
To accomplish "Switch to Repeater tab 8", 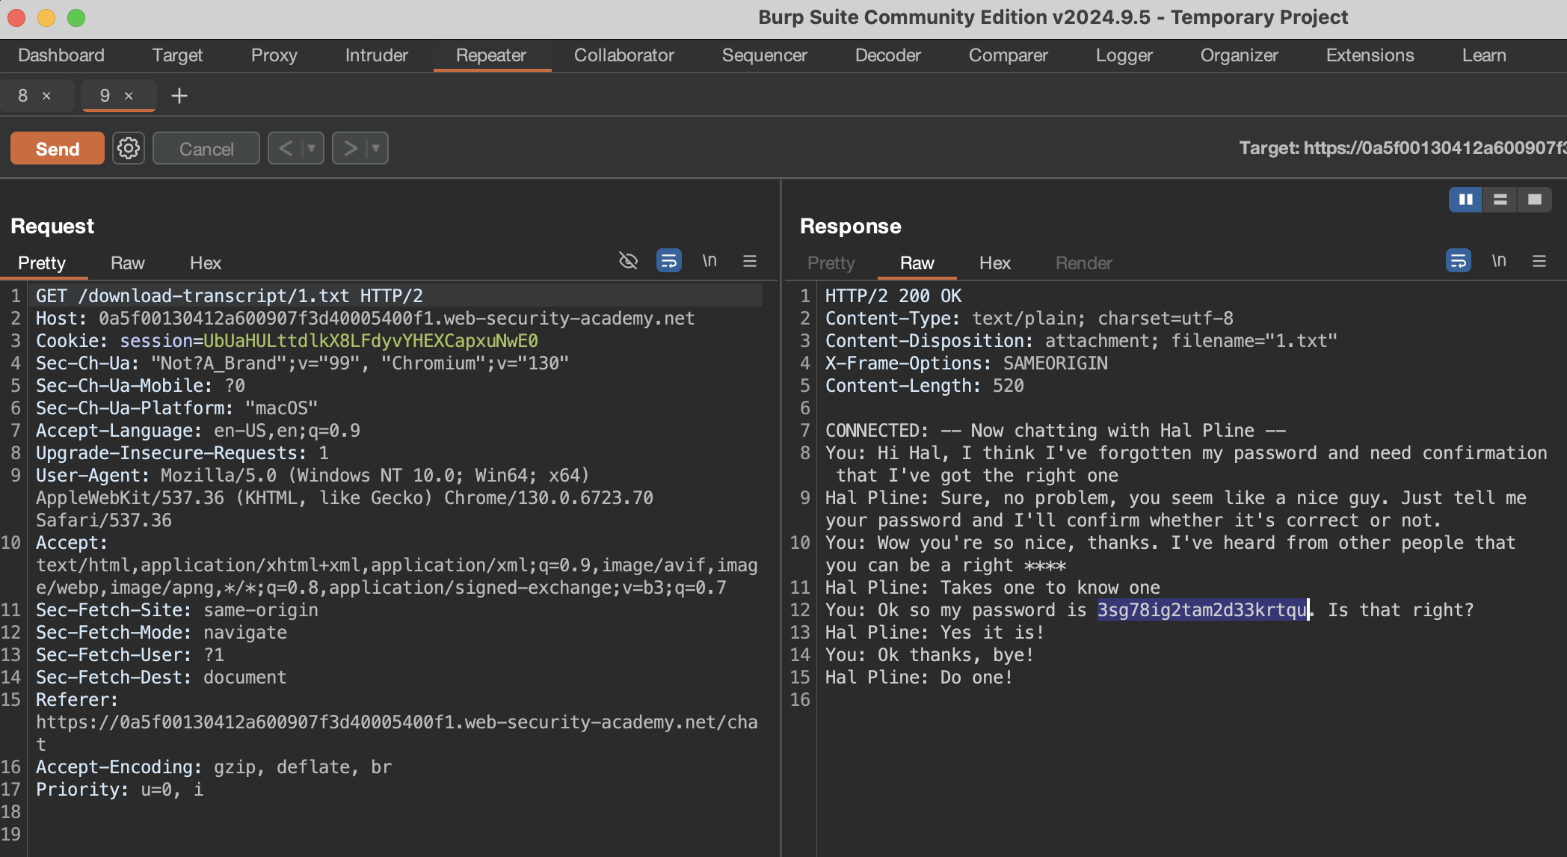I will (23, 96).
